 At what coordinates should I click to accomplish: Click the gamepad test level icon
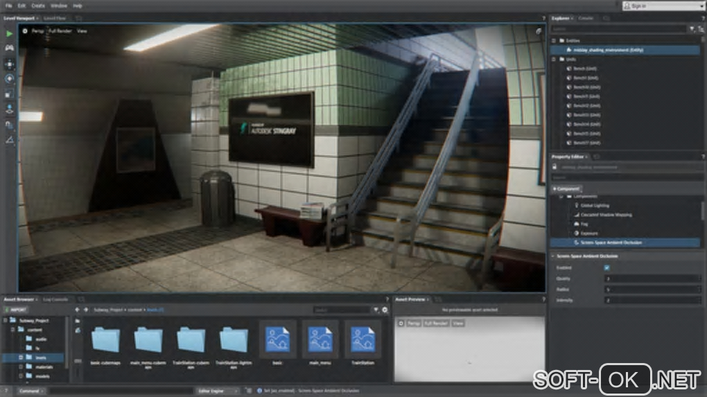pos(9,48)
